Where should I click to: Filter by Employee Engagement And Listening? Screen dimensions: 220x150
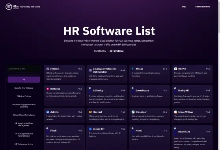pyautogui.click(x=24, y=106)
